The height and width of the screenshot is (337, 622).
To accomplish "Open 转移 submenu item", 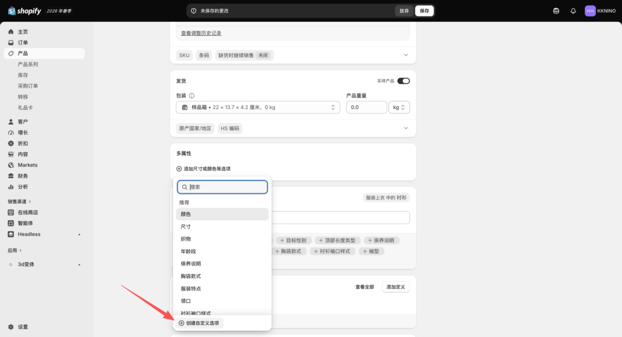I will click(x=22, y=96).
